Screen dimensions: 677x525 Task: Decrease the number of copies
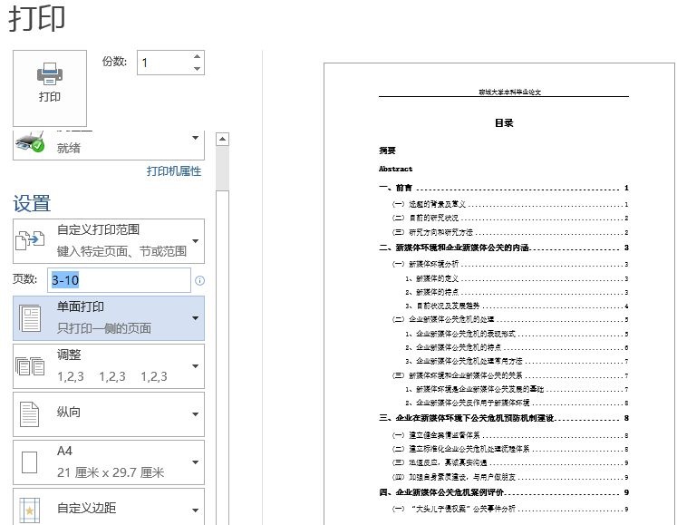coord(198,69)
